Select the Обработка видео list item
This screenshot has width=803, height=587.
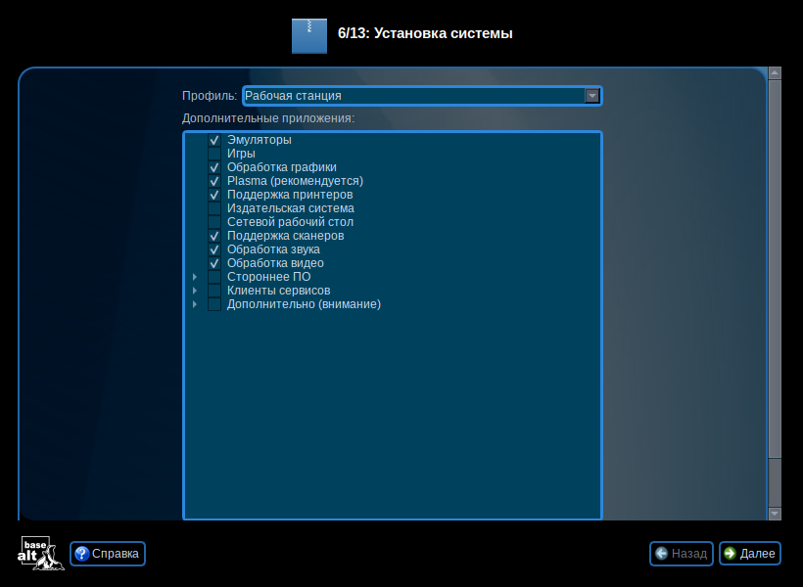(x=275, y=263)
